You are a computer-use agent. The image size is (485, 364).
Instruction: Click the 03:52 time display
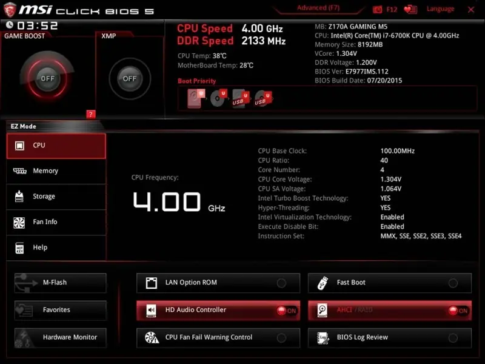[x=38, y=25]
